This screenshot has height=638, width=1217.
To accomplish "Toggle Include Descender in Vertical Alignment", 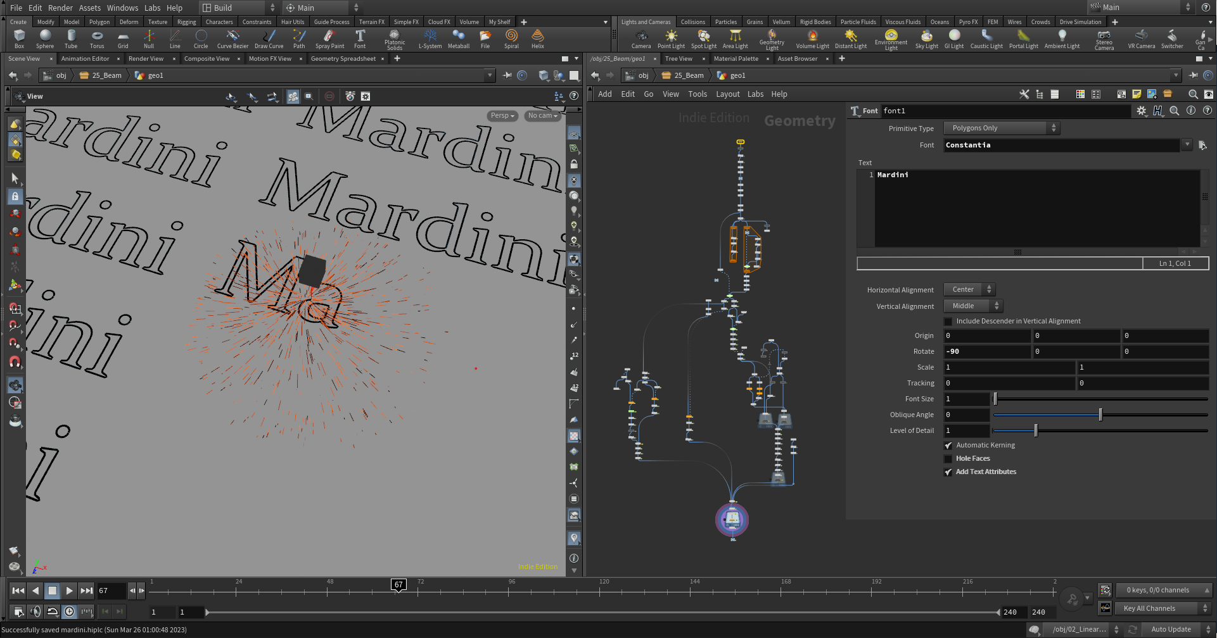I will 948,322.
